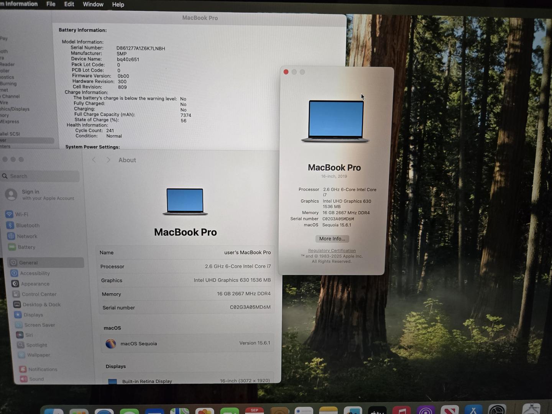This screenshot has width=552, height=414.
Task: Open Displays icon in Settings sidebar
Action: [x=18, y=315]
